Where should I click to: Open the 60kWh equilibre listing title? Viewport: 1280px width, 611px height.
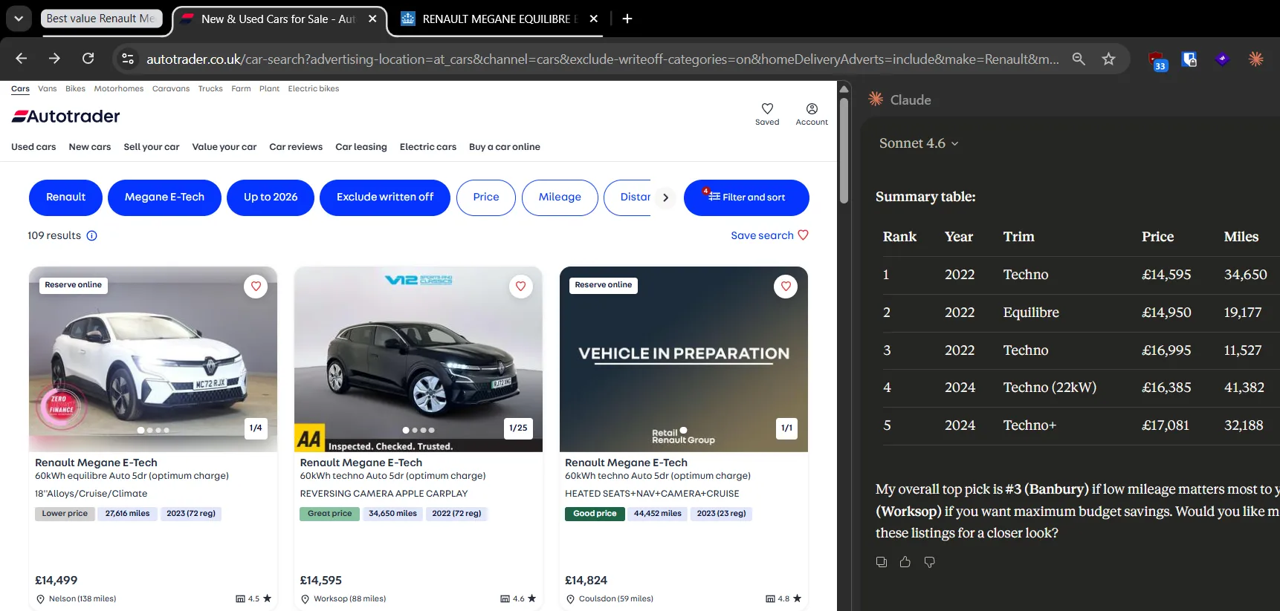[96, 463]
